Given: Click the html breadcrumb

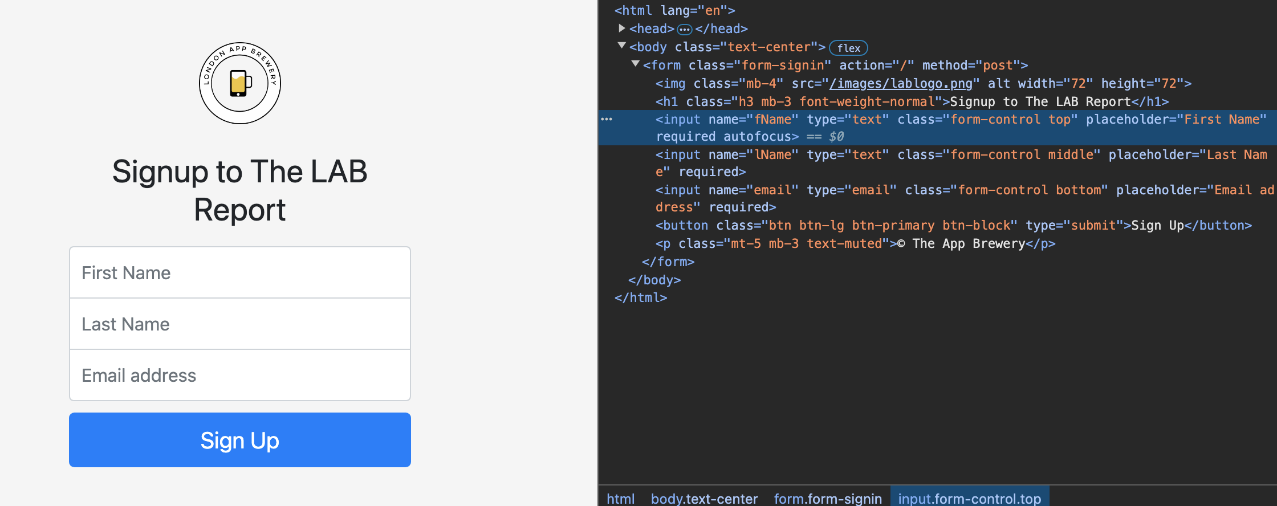Looking at the screenshot, I should (620, 499).
